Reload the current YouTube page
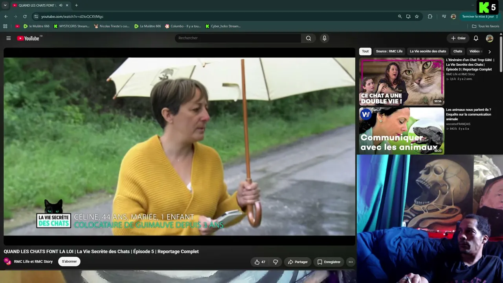 (25, 17)
